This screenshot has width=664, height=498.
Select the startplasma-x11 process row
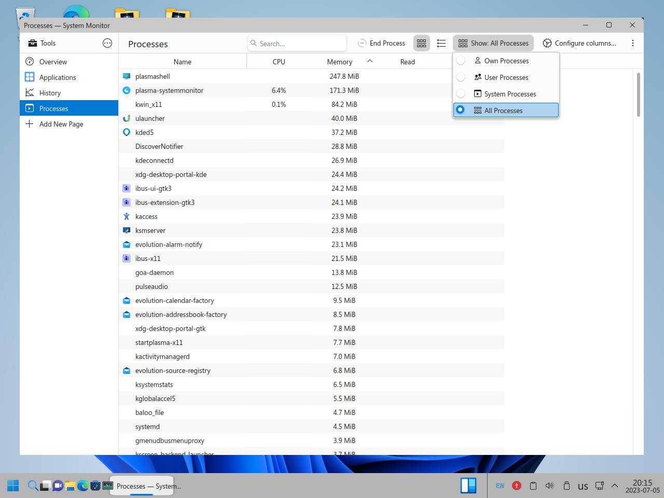311,342
